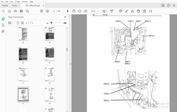Open the notifications bell
Image resolution: width=177 pixels, height=112 pixels.
(174, 5)
